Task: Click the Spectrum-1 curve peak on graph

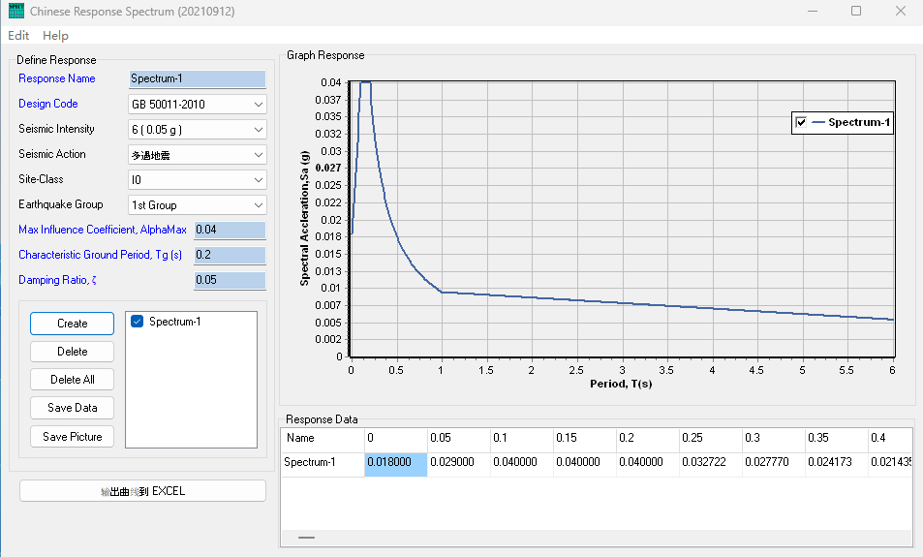Action: (x=365, y=82)
